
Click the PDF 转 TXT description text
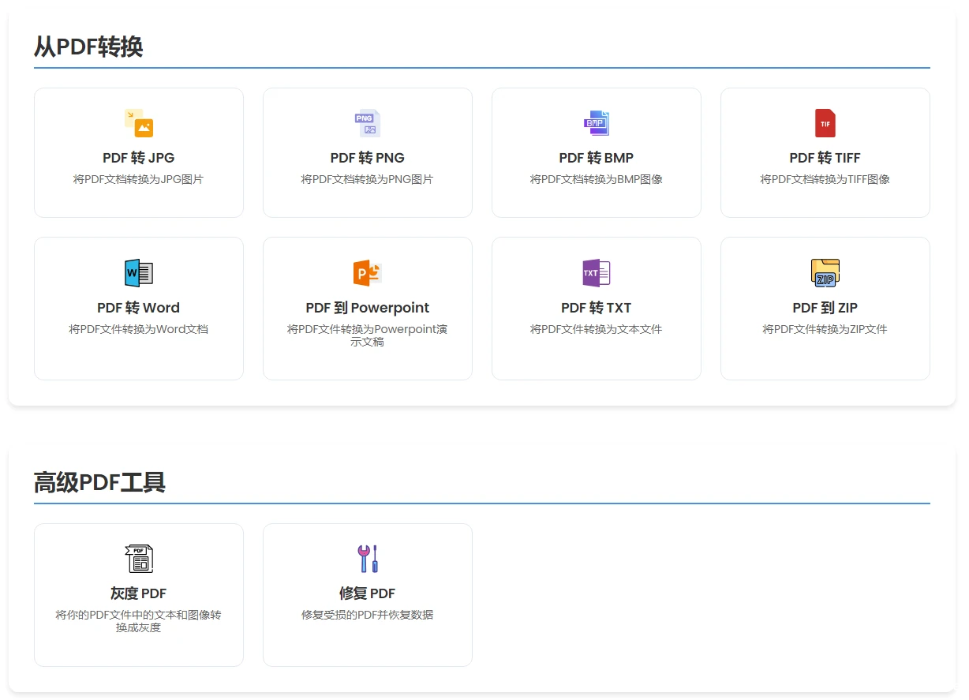point(597,329)
